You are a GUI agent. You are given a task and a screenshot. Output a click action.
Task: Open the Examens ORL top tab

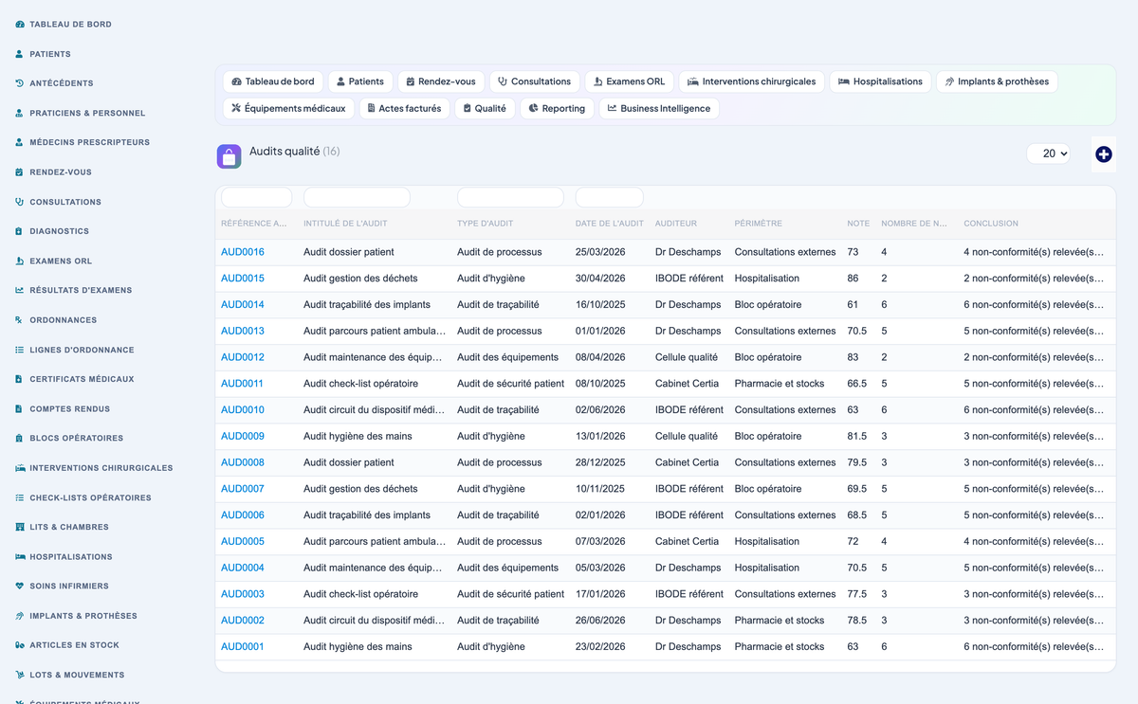(x=630, y=81)
